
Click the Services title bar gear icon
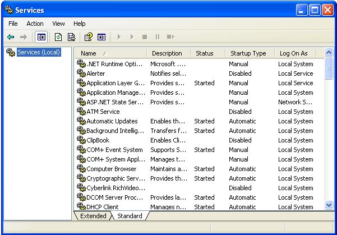[9, 10]
